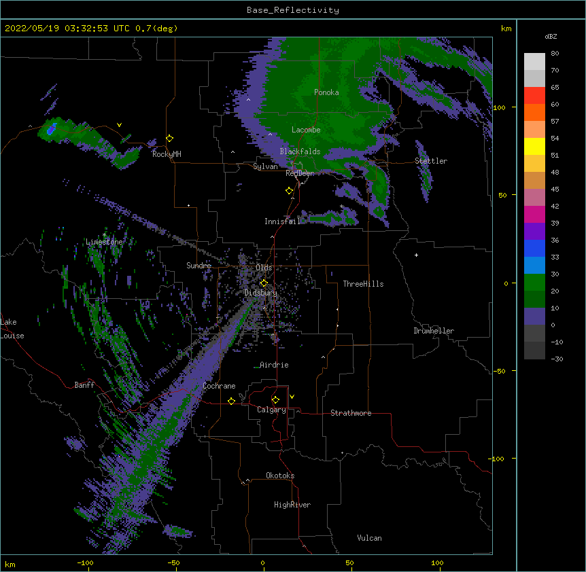Click the Calgary city label
This screenshot has width=586, height=572.
click(271, 410)
